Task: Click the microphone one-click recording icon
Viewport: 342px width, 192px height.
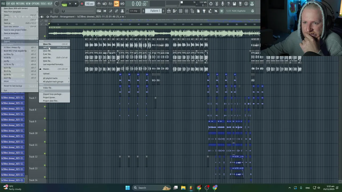Action: [223, 4]
